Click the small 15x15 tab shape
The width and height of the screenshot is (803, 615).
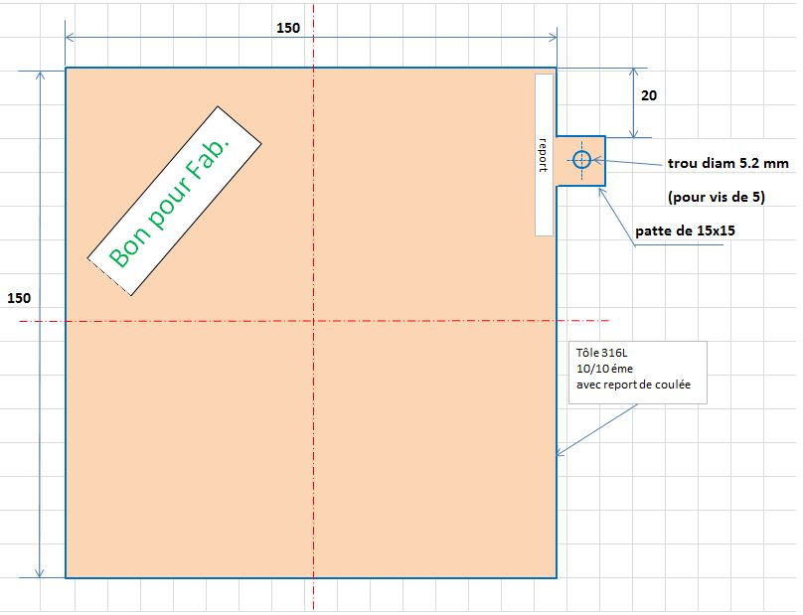594,175
